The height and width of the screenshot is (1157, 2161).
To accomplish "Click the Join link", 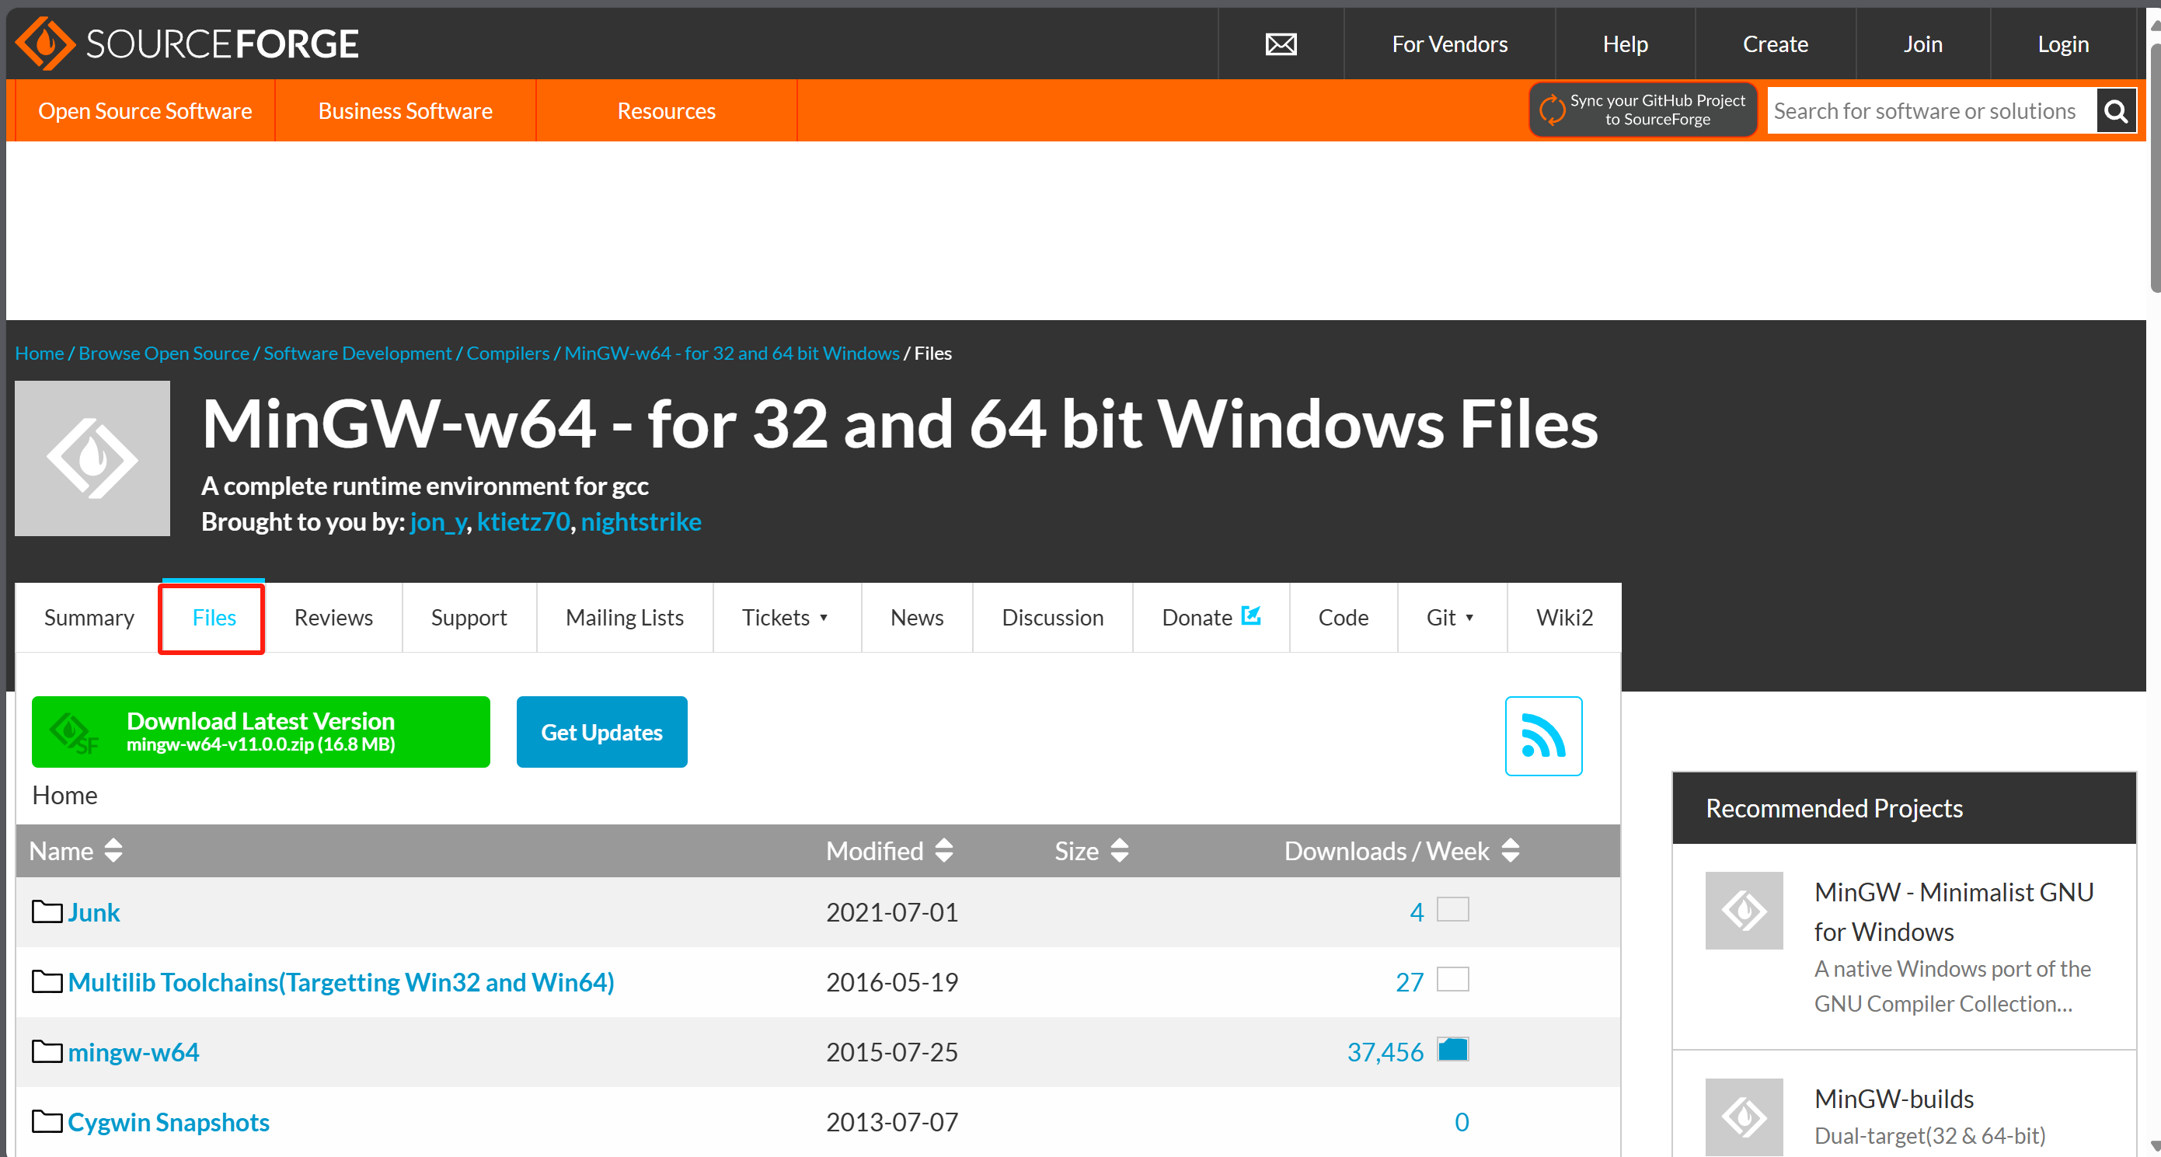I will (1922, 44).
